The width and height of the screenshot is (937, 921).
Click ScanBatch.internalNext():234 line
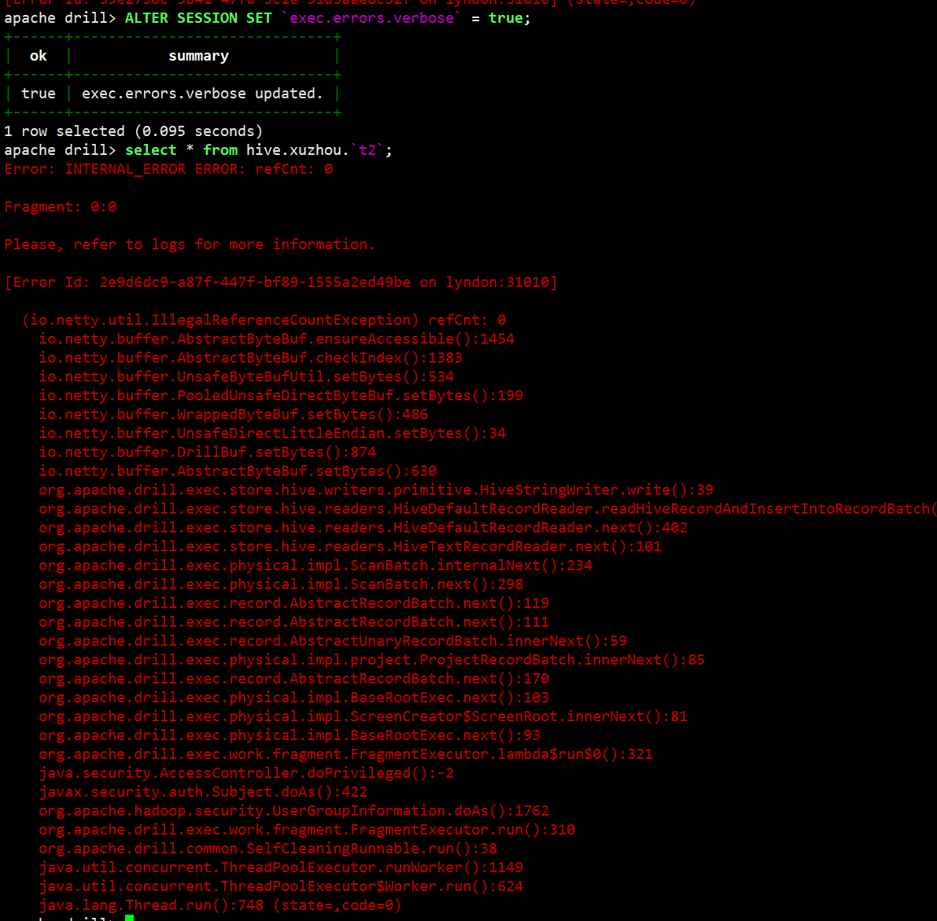[x=315, y=565]
